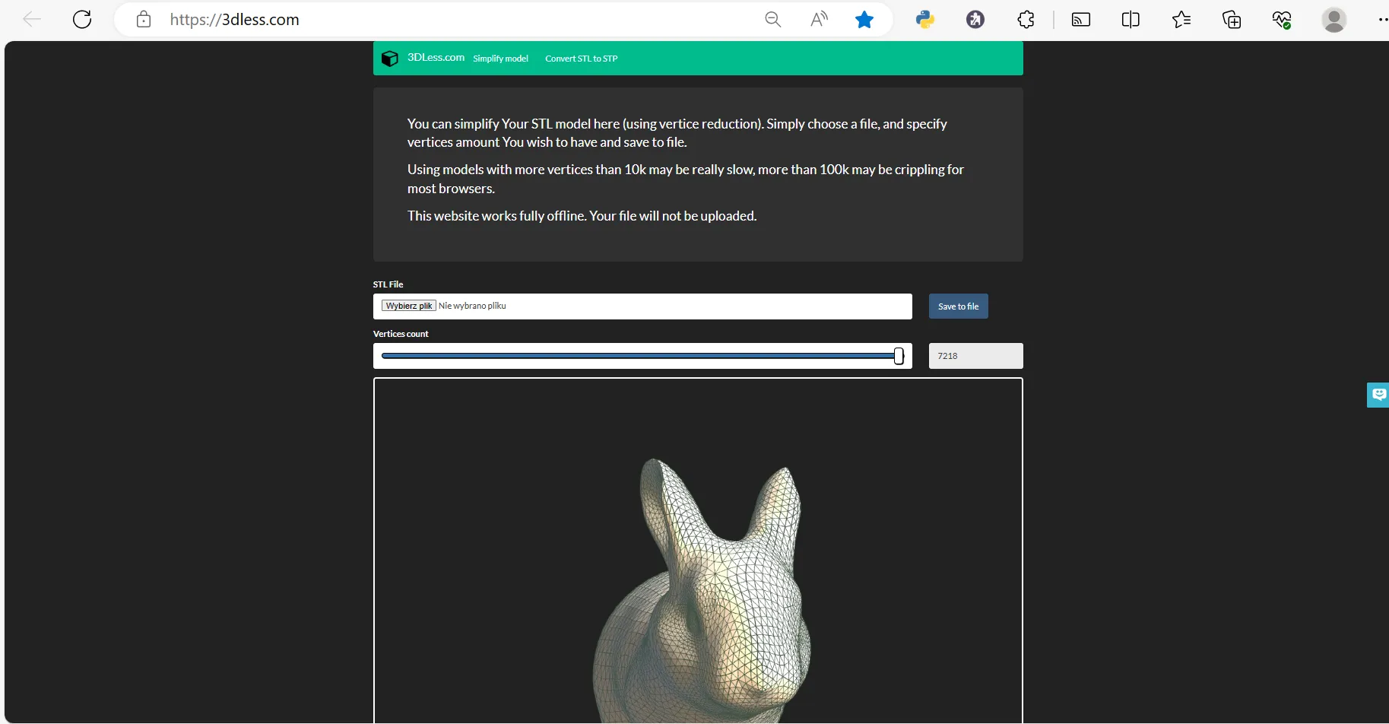Click the 3DLess.com cube logo
This screenshot has width=1389, height=724.
tap(390, 58)
